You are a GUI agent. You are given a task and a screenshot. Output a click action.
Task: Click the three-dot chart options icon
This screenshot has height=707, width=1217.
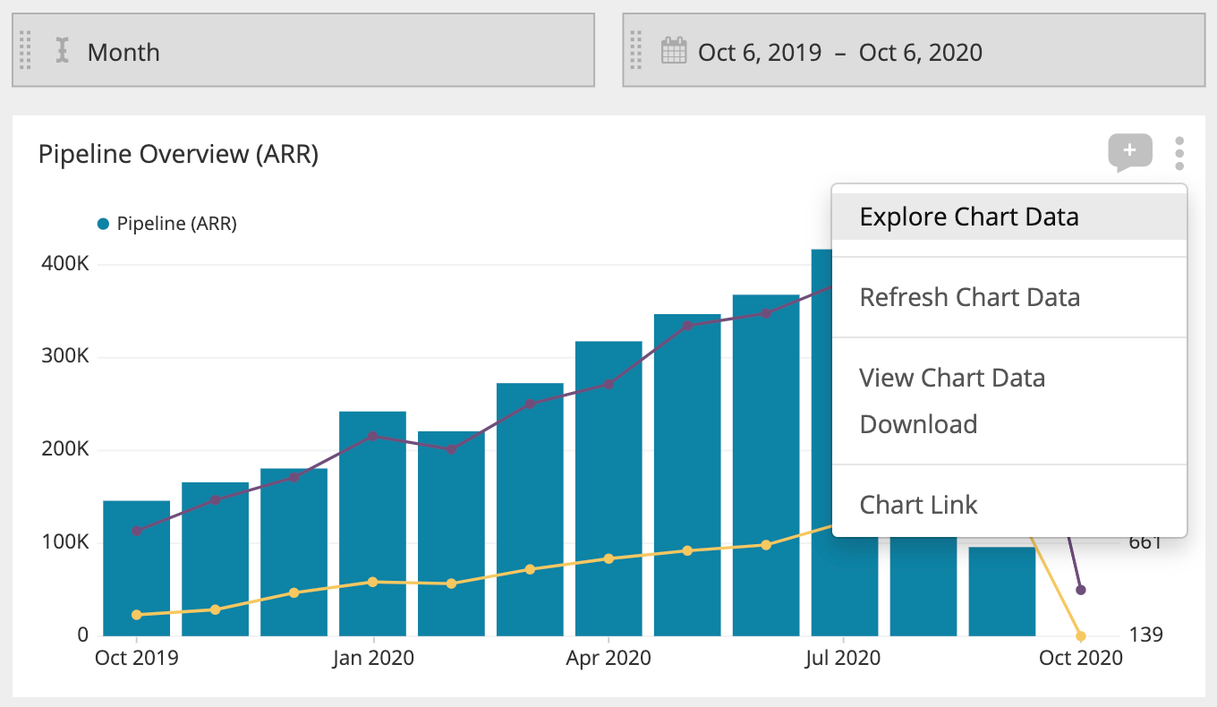coord(1179,153)
